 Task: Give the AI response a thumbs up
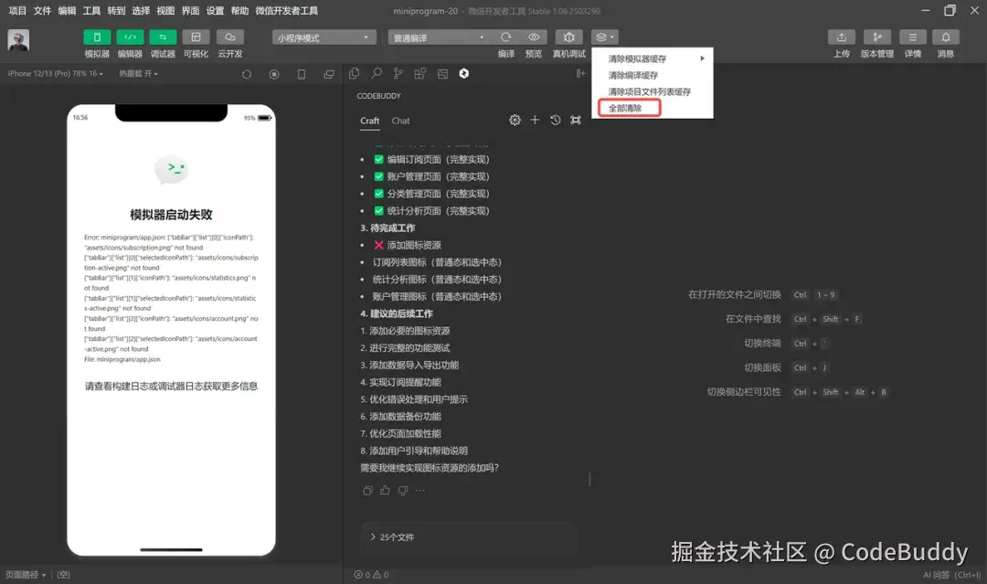[384, 490]
